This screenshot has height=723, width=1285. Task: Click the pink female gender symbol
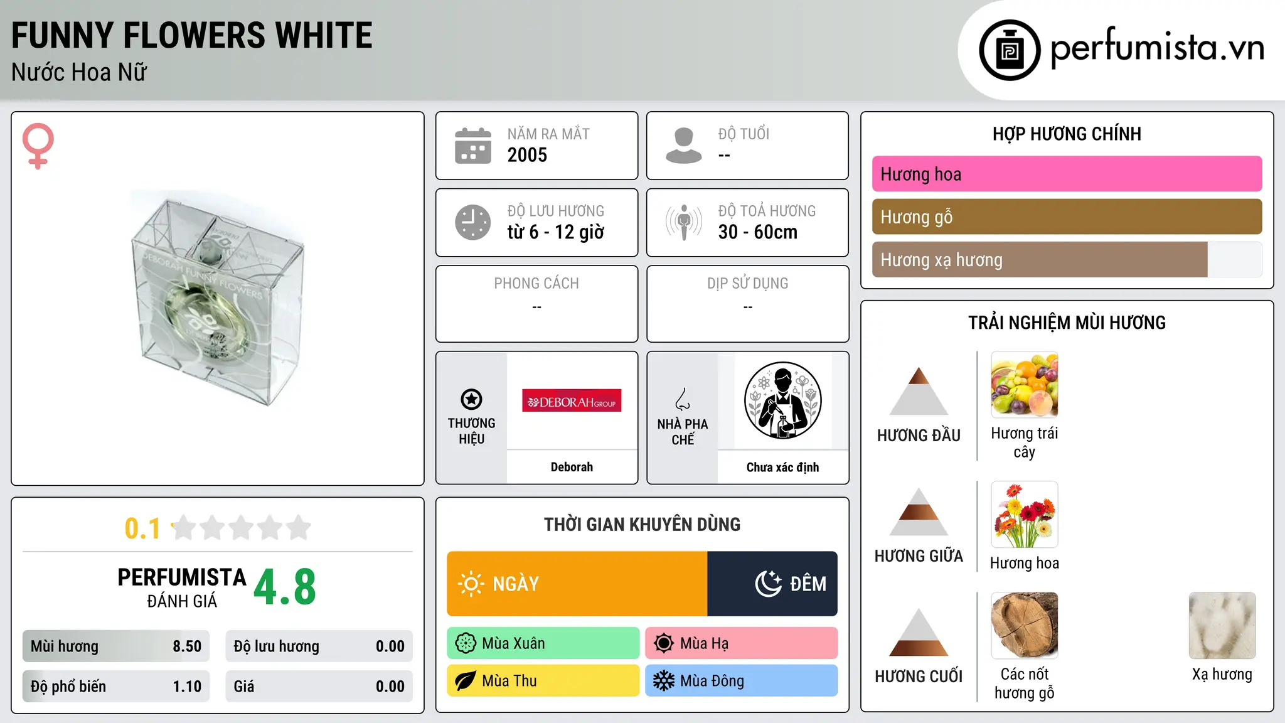[x=38, y=146]
